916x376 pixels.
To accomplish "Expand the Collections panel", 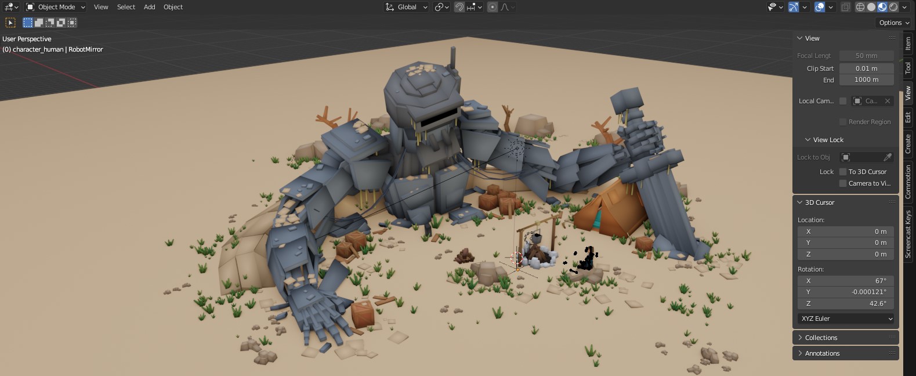I will point(821,338).
